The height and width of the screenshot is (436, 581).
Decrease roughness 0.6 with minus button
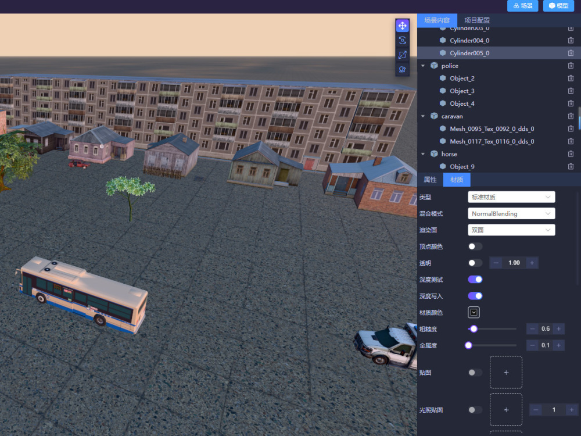(x=532, y=329)
